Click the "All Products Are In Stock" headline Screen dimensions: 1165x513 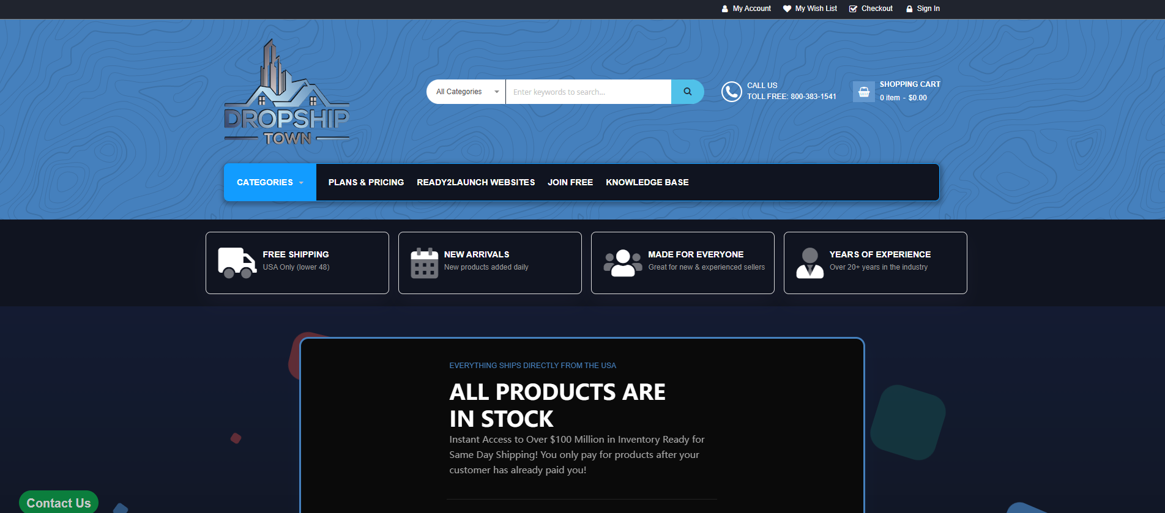point(557,405)
